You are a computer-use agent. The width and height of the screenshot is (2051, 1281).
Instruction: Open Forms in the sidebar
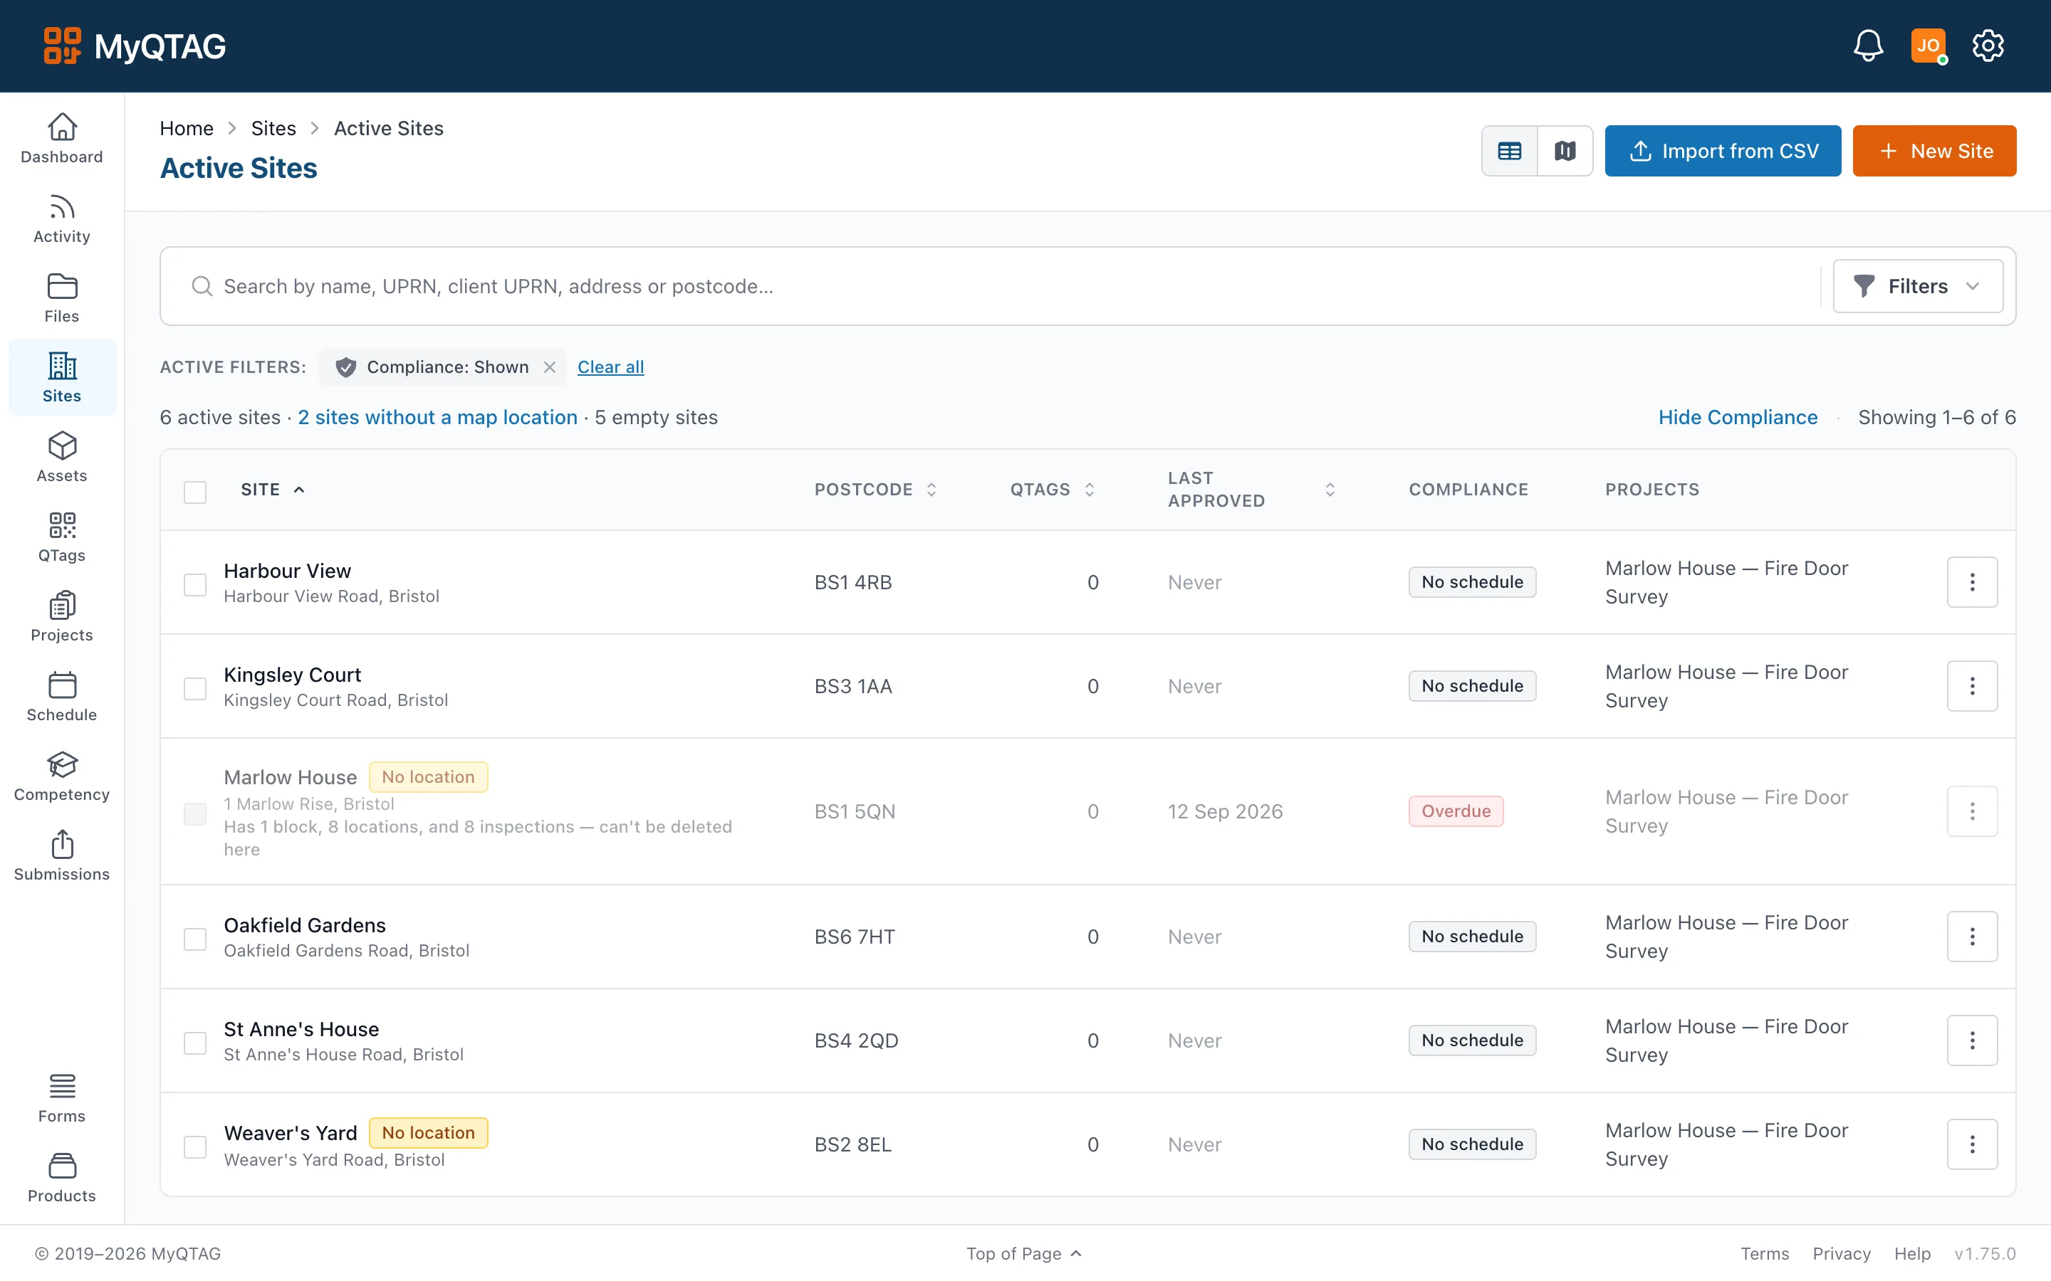62,1098
